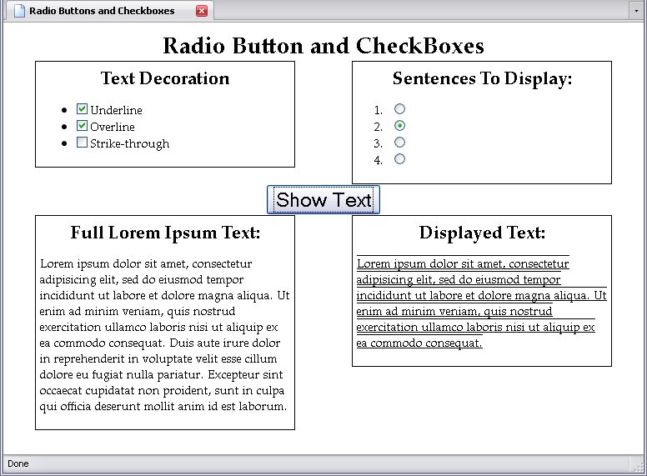Close the Radio Buttons and Checkboxes tab
Screen dimensions: 647x476
[x=202, y=11]
